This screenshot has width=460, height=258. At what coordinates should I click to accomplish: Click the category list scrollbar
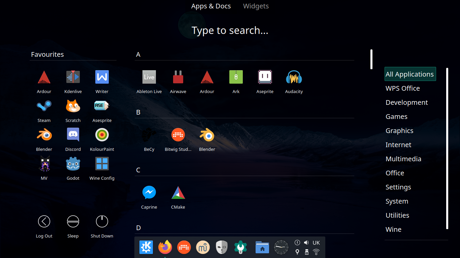tap(447, 148)
